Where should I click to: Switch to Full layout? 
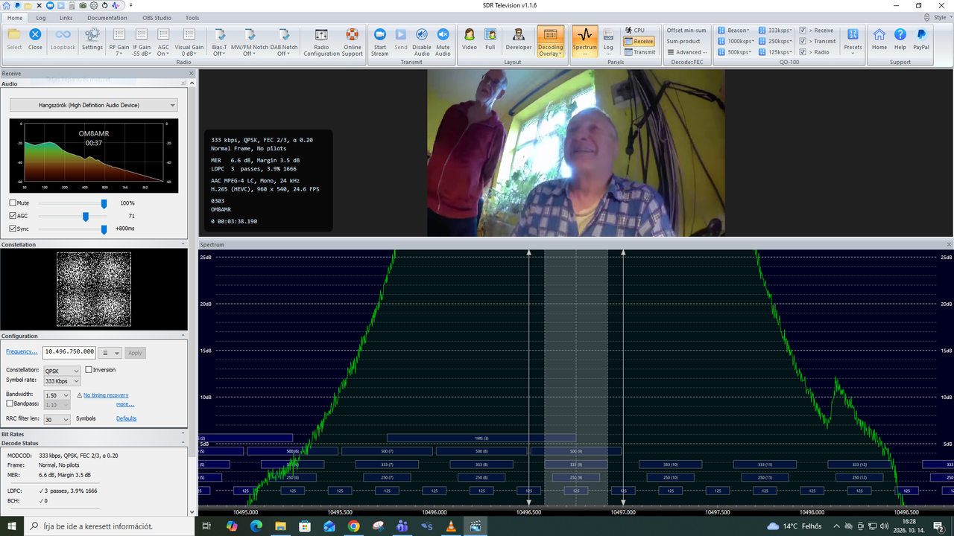click(x=490, y=39)
